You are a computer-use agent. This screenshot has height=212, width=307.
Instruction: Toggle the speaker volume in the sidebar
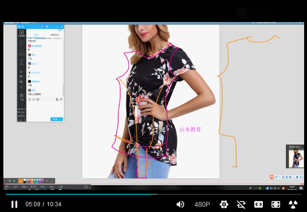21,76
